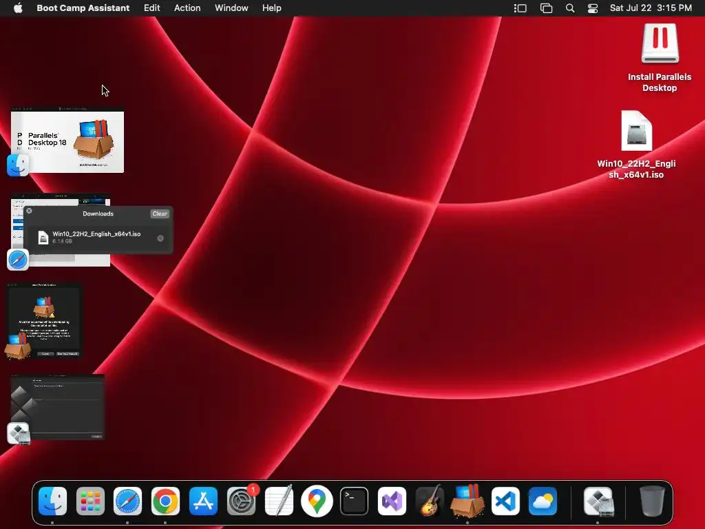Viewport: 705px width, 529px height.
Task: Click Boot Camp icon on Stage Manager thumbnail
Action: [19, 434]
